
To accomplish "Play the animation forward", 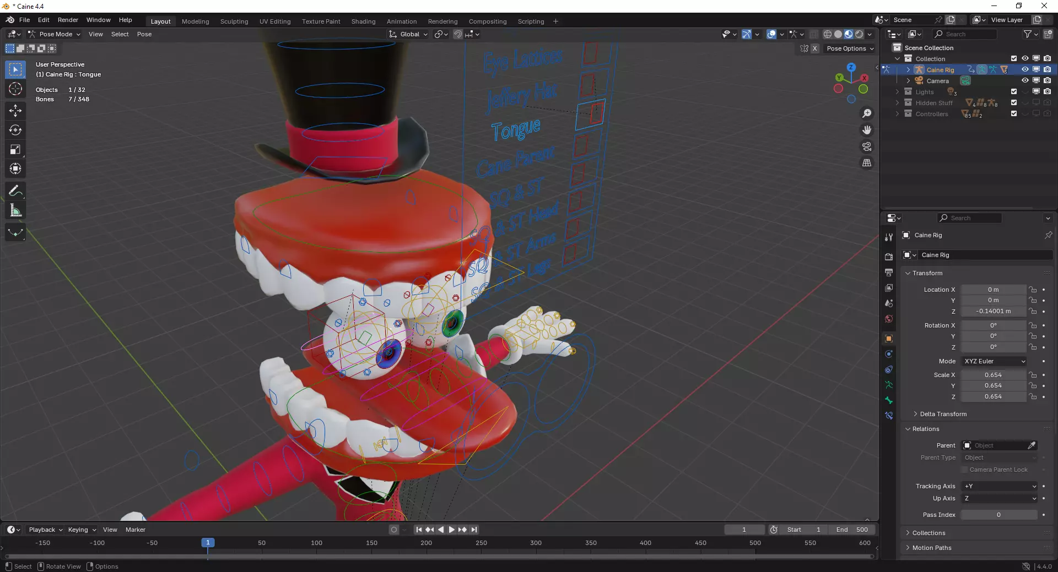I will [451, 530].
